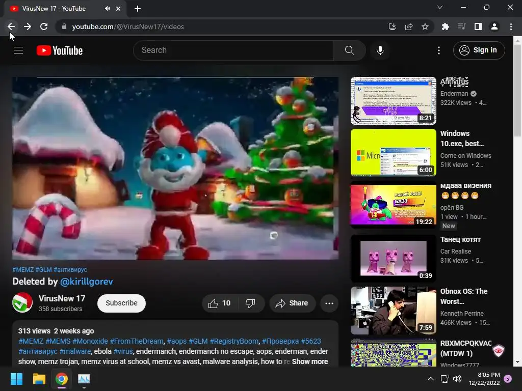Viewport: 522px width, 391px height.
Task: Open the network icon in the system tray
Action: [x=445, y=379]
